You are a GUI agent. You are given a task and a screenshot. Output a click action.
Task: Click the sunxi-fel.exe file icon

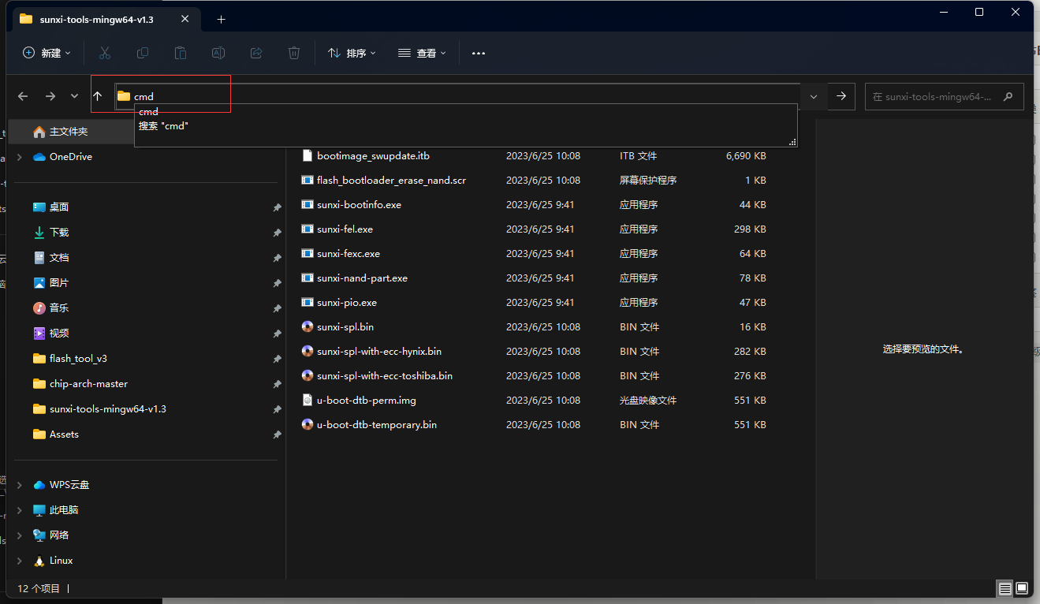click(x=308, y=229)
